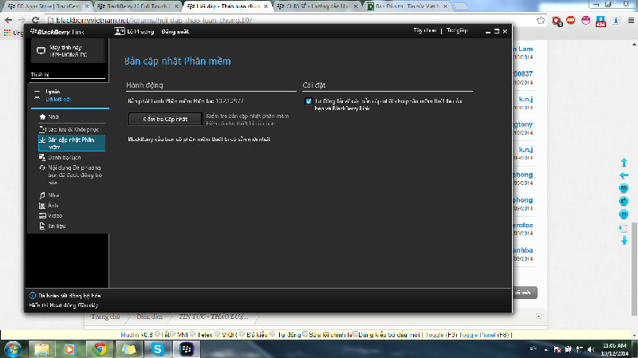The width and height of the screenshot is (638, 358).
Task: Open a new Chrome tab
Action: (x=460, y=6)
